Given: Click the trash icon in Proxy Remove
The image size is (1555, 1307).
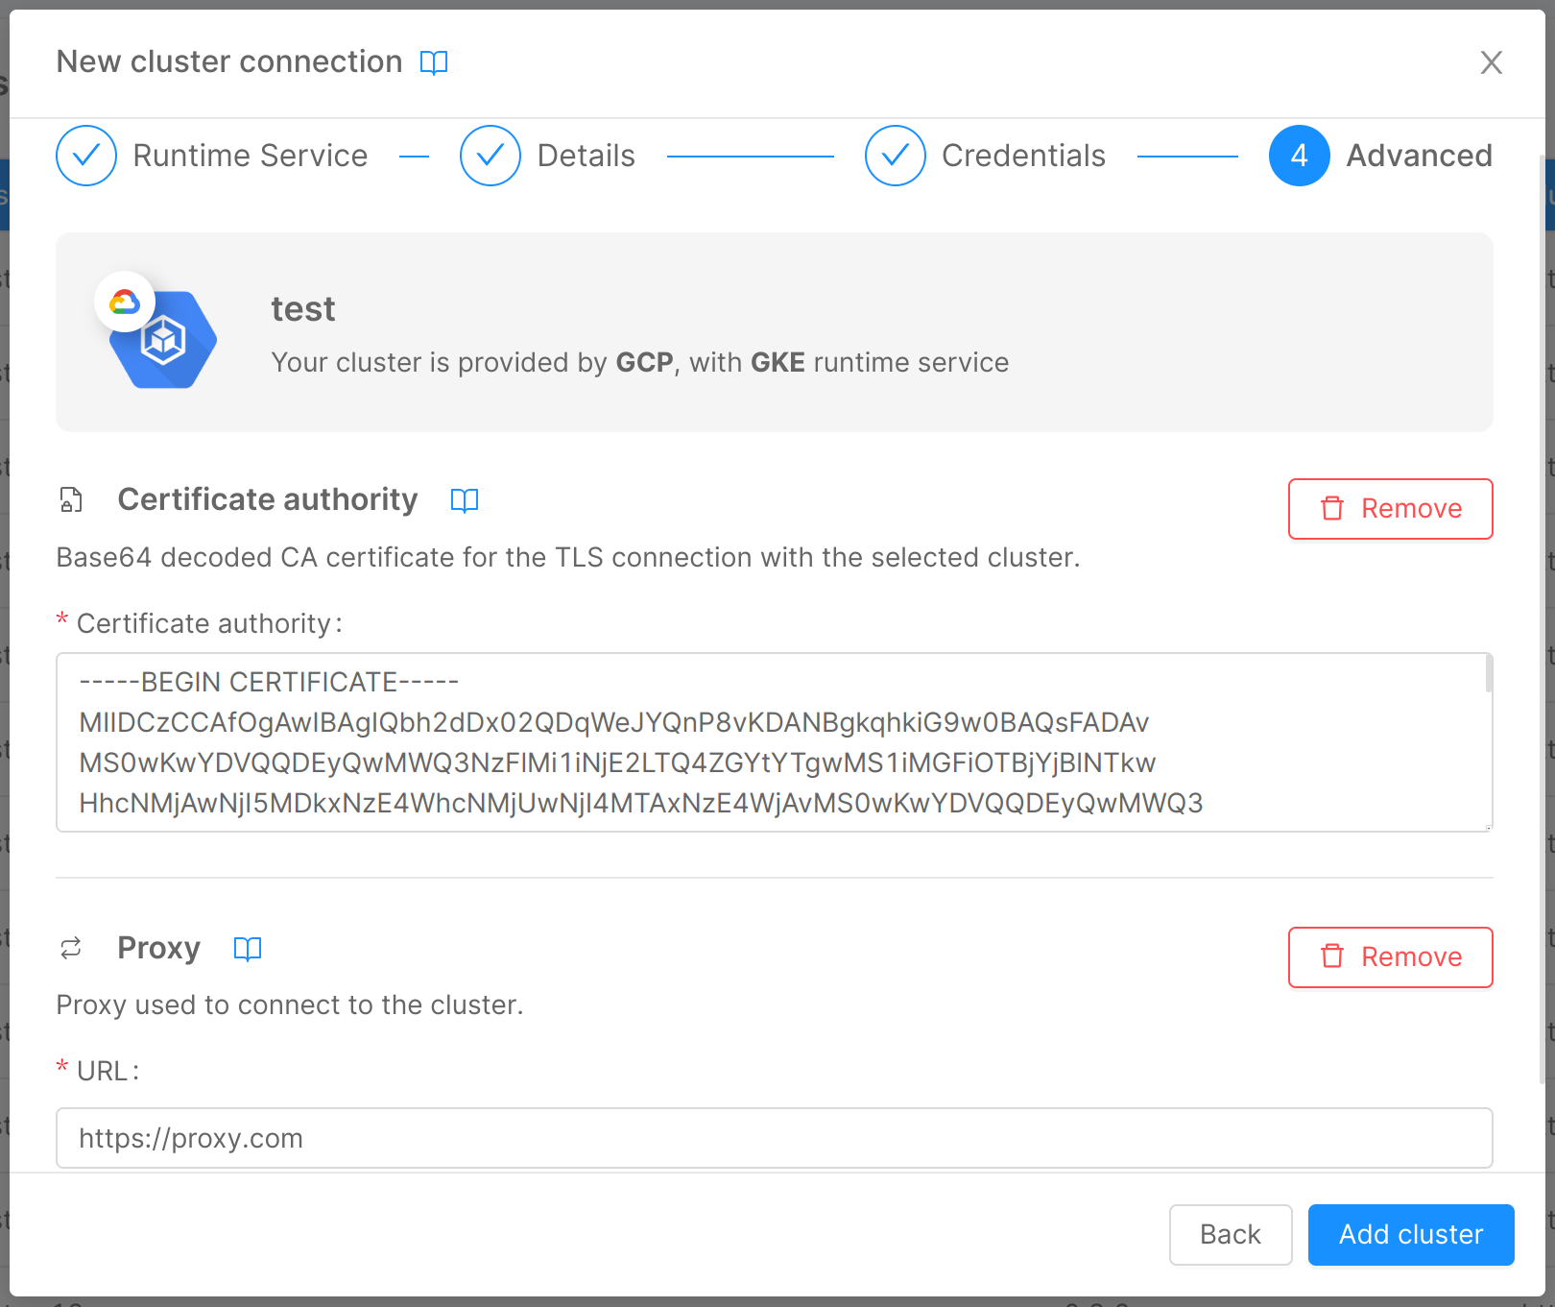Looking at the screenshot, I should pyautogui.click(x=1332, y=956).
